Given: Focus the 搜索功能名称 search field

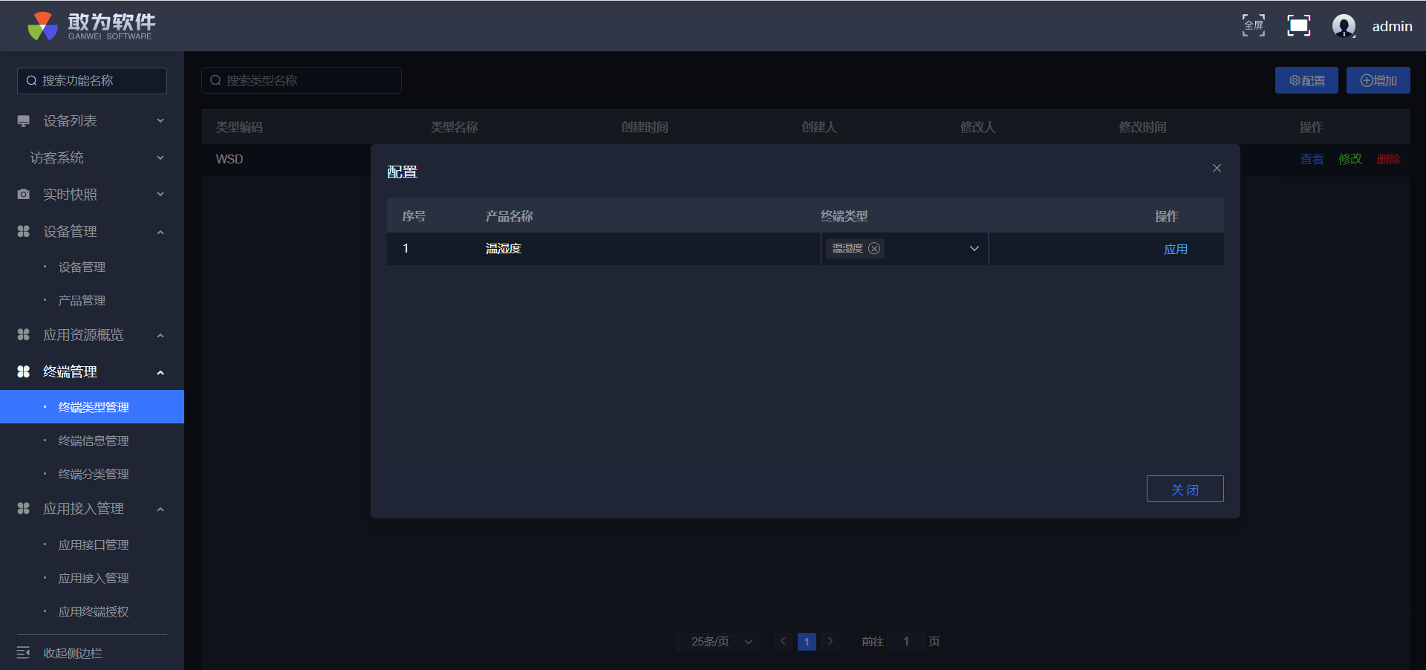Looking at the screenshot, I should tap(92, 81).
